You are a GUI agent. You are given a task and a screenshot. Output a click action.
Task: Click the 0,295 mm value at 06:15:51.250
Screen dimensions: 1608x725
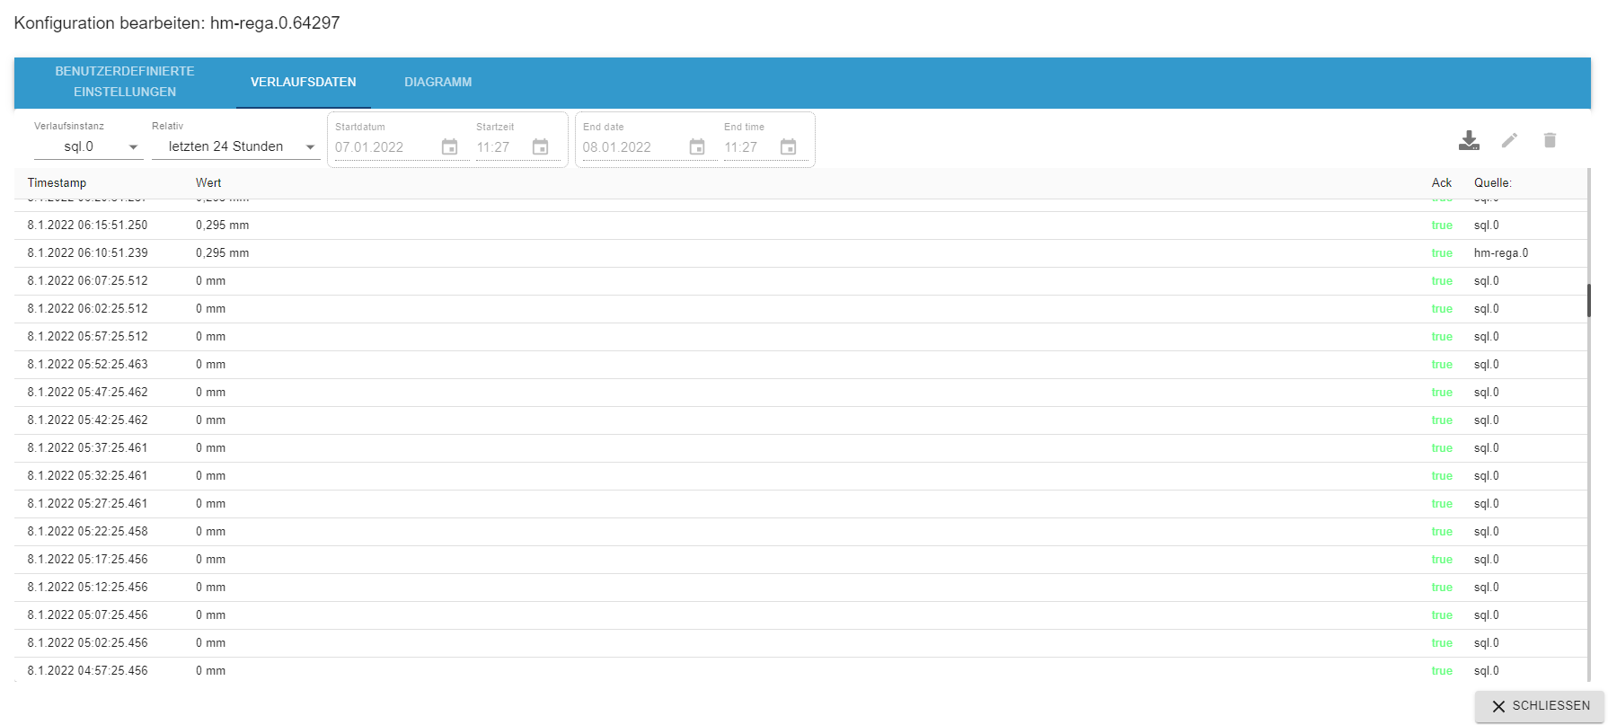click(x=223, y=225)
